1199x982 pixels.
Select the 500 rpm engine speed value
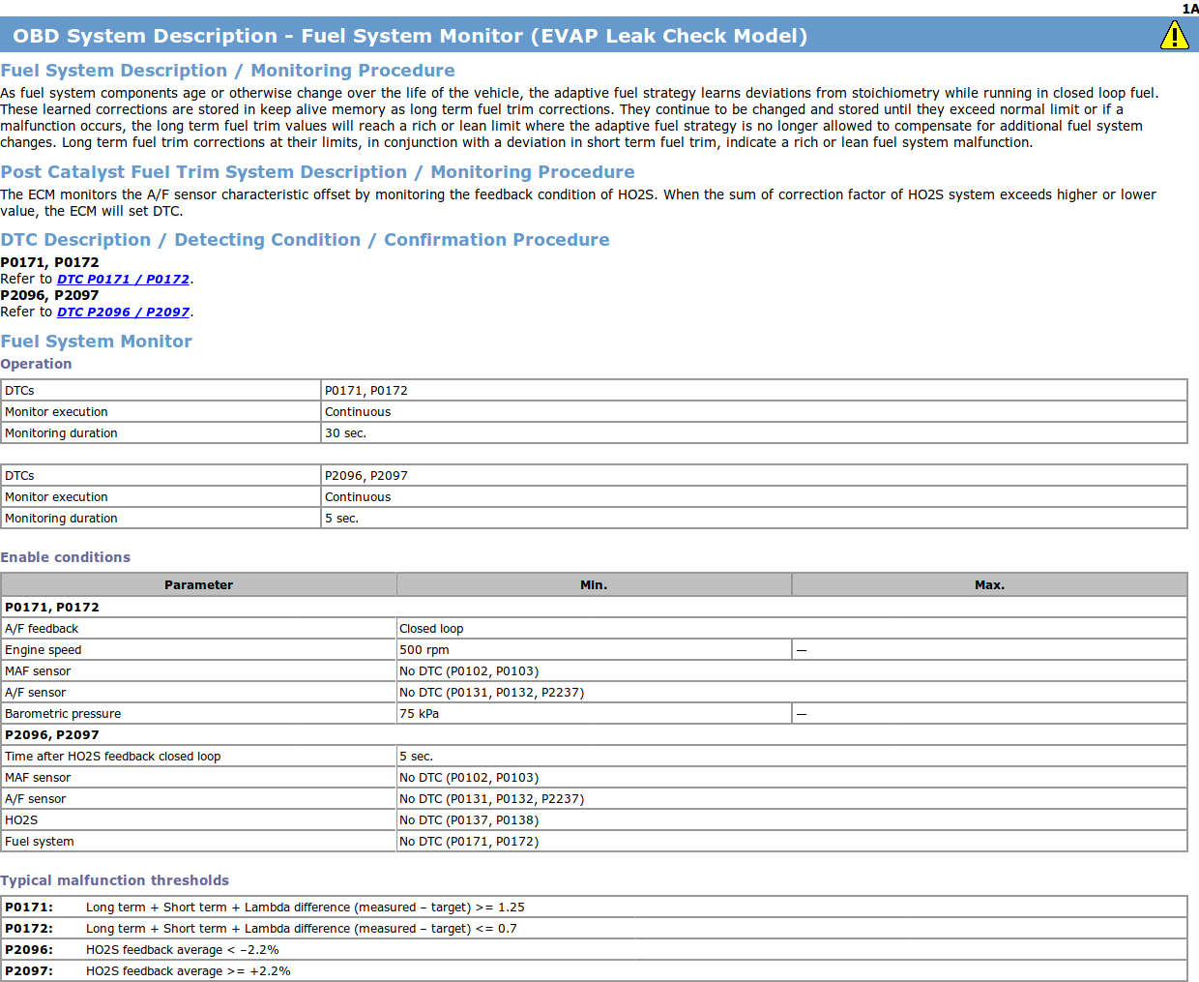pos(424,650)
